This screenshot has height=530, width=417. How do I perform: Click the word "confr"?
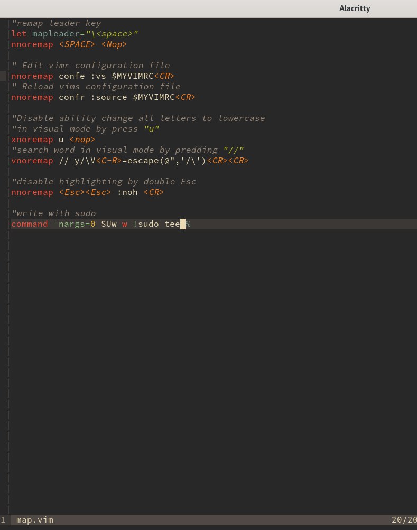pyautogui.click(x=72, y=97)
